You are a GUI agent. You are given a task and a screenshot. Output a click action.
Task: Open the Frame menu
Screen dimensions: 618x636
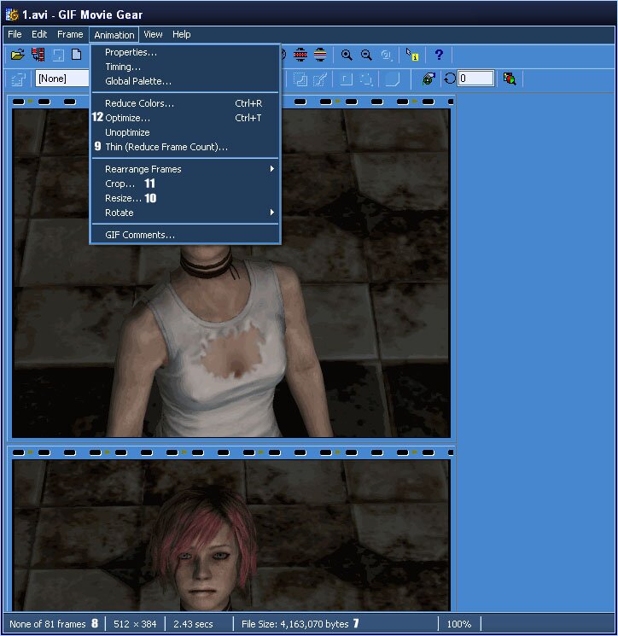tap(70, 35)
